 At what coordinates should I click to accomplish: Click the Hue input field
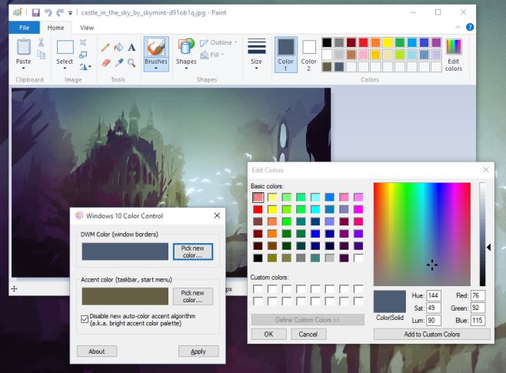point(434,295)
